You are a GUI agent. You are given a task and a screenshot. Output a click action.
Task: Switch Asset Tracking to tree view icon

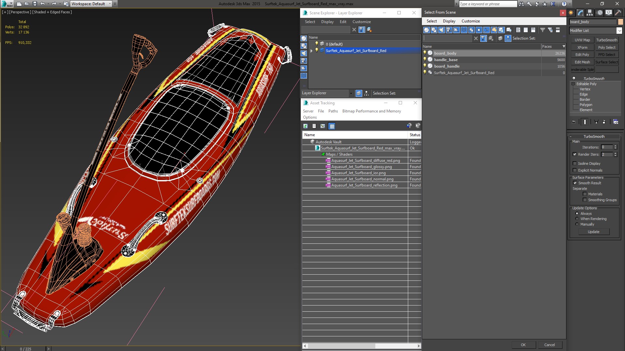pos(323,126)
